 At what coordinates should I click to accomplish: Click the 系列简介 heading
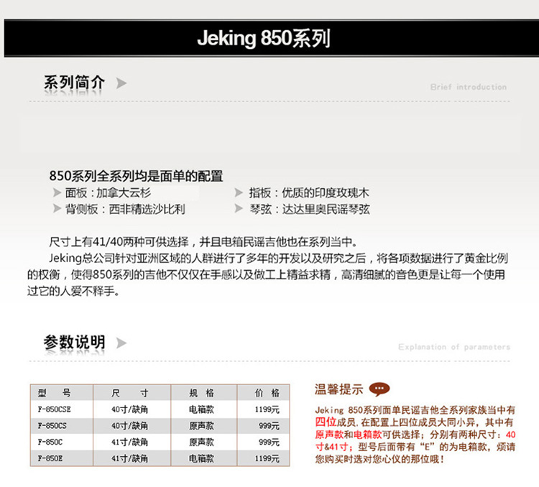(74, 83)
